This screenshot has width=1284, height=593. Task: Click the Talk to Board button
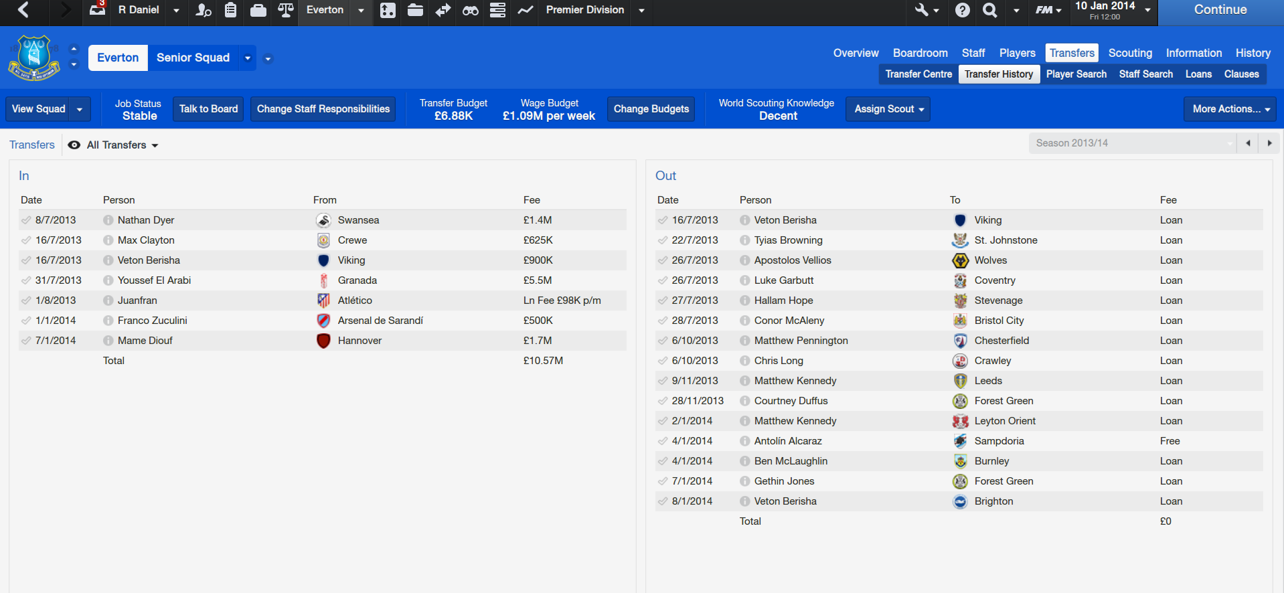point(208,109)
